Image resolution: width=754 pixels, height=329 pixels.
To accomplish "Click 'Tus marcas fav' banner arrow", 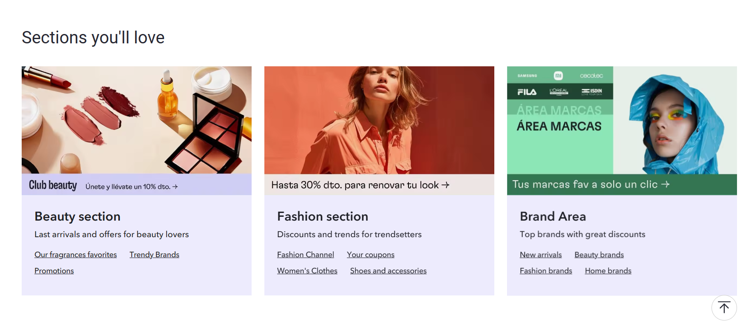I will (x=666, y=184).
